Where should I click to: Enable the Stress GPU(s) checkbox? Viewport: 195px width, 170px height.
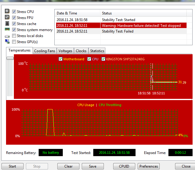click(x=14, y=42)
